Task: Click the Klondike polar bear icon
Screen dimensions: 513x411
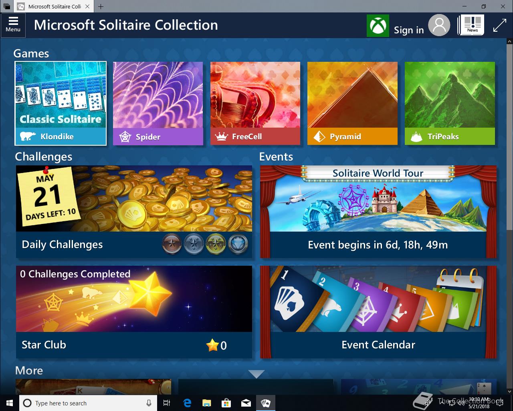Action: pos(28,136)
